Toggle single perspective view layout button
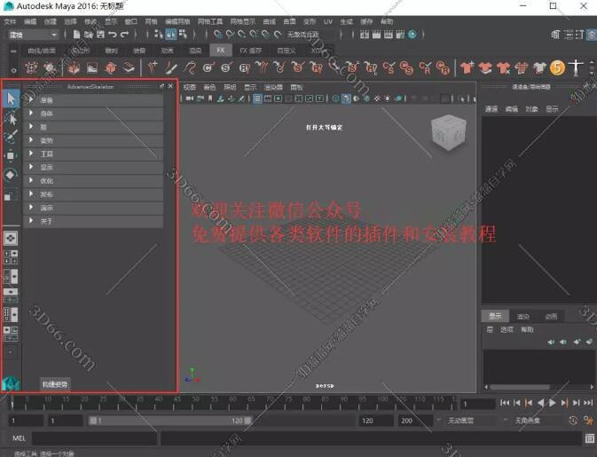 tap(11, 238)
